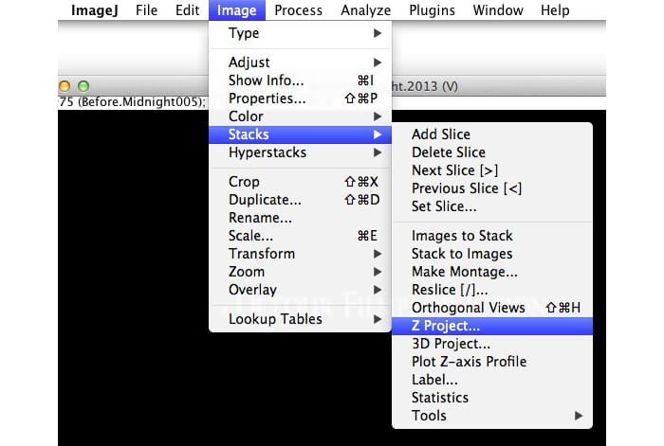Open the Edit menu
Screen dimensions: 664x446
click(x=187, y=10)
